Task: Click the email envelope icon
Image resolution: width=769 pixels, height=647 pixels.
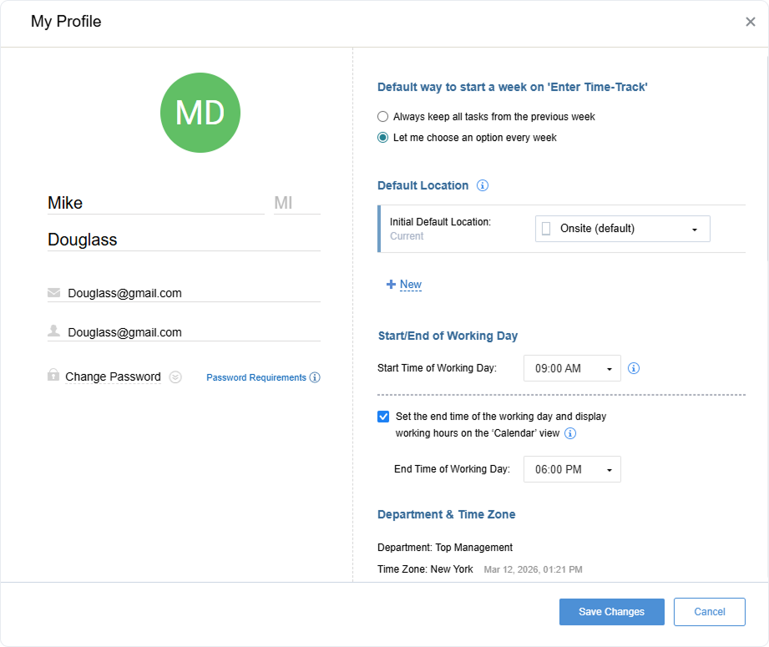Action: pyautogui.click(x=53, y=291)
